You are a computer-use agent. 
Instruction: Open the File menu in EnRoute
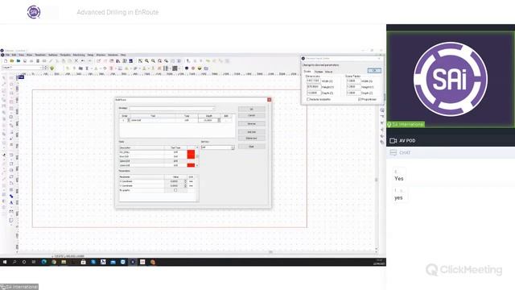click(7, 55)
